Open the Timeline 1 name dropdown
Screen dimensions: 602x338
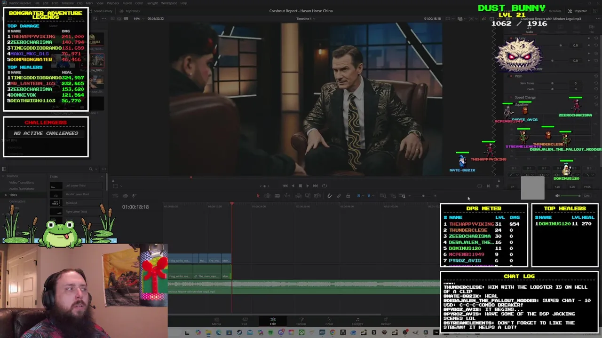coord(306,19)
